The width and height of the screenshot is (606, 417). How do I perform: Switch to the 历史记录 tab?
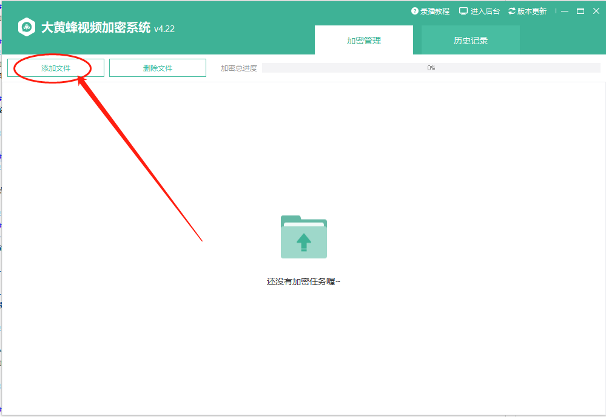click(x=470, y=41)
